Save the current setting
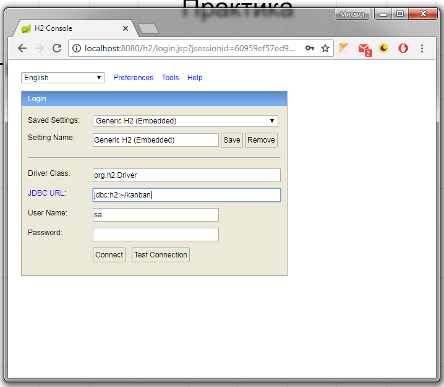 232,140
